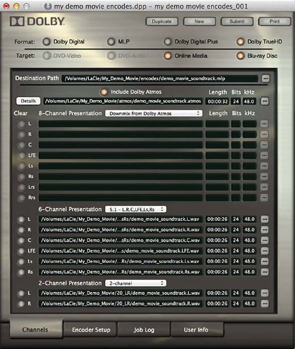Viewport: 295px width, 349px height.
Task: Browse file for 6-channel R.wav row
Action: click(264, 229)
